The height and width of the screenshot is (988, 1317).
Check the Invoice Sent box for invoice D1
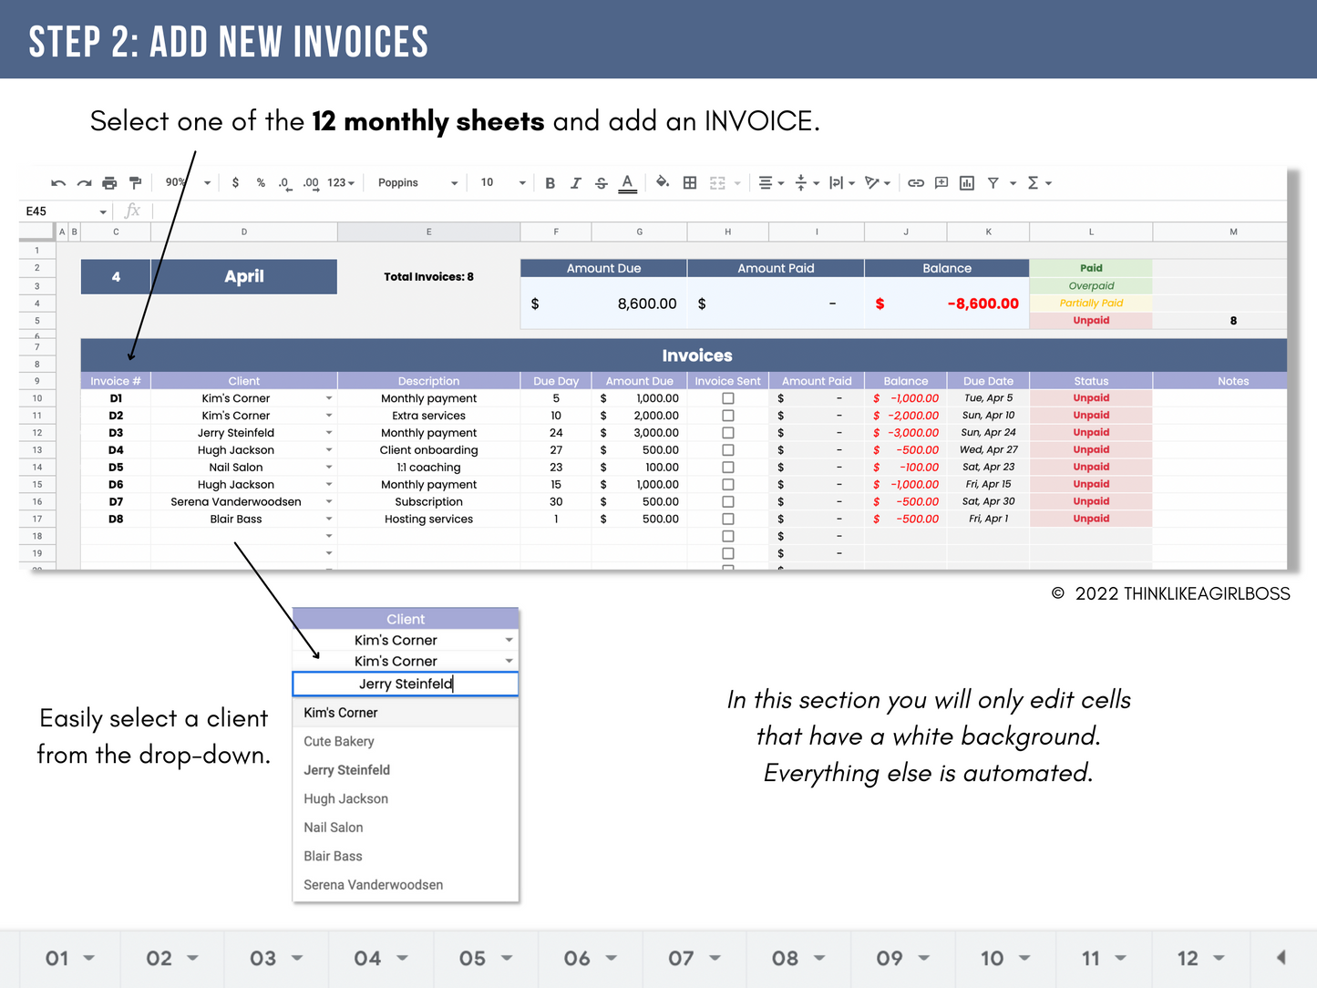click(727, 397)
